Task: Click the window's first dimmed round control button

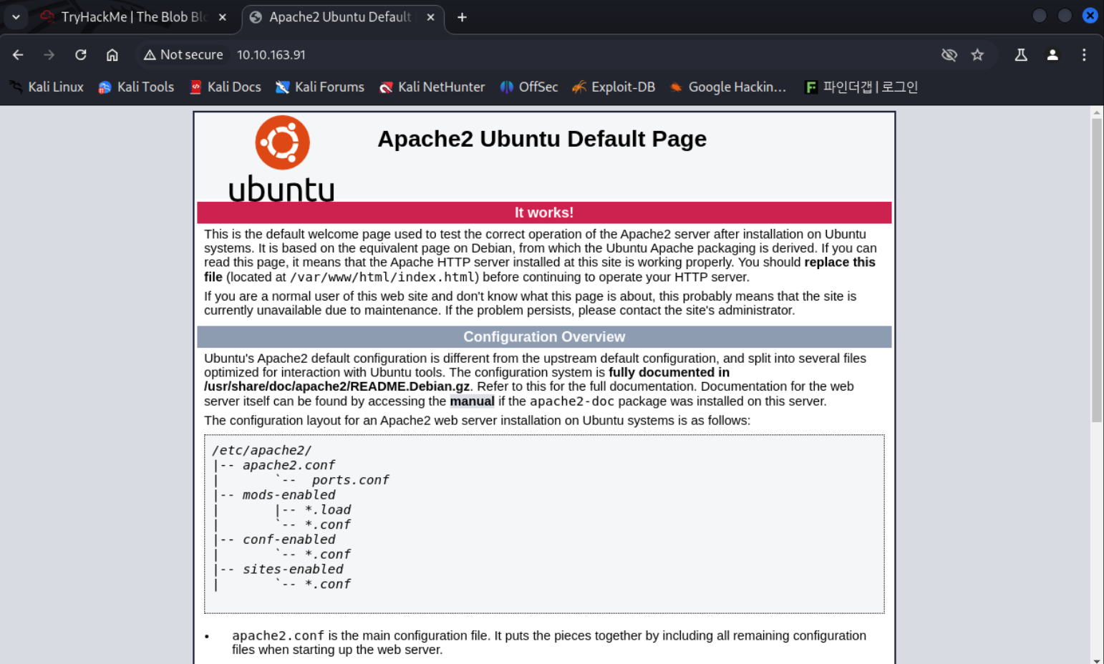Action: point(1040,16)
